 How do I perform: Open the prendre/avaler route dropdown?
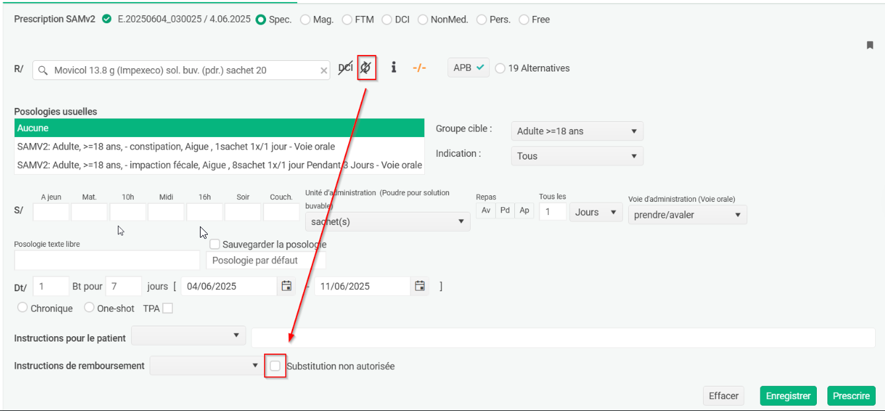tap(687, 215)
